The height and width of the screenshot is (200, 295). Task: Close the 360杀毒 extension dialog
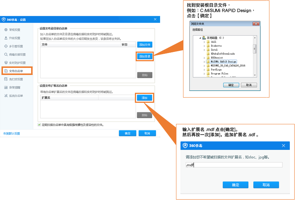[284, 145]
